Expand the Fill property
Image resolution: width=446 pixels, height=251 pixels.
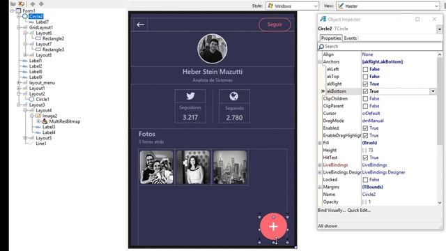(x=320, y=143)
